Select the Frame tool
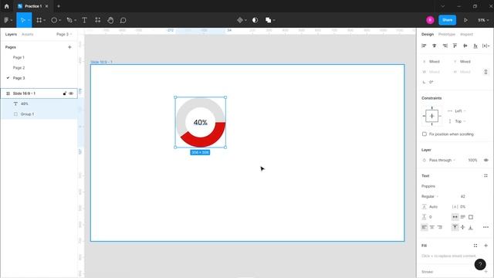 (39, 20)
